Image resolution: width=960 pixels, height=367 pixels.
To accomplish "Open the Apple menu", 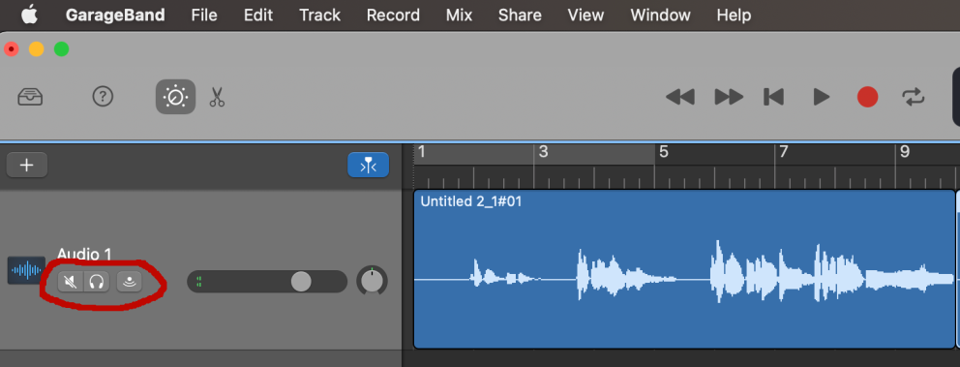I will (29, 15).
